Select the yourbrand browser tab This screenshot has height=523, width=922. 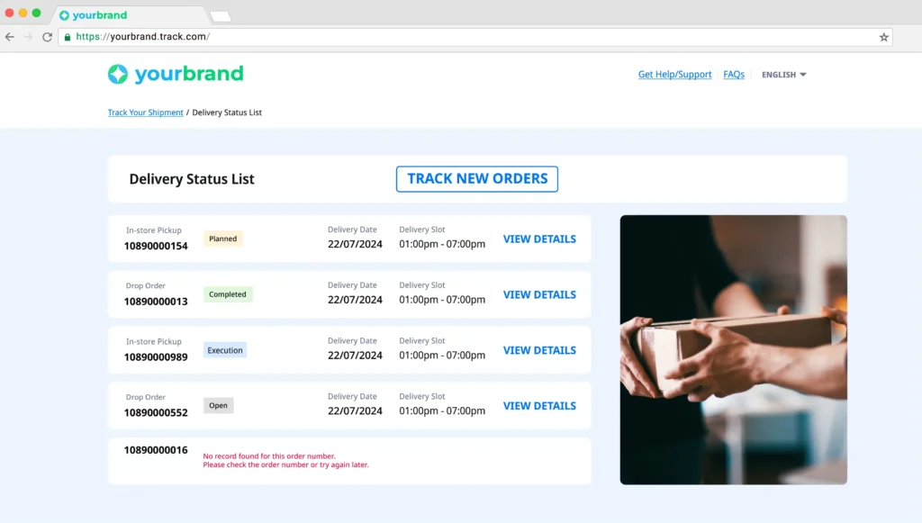click(x=126, y=15)
